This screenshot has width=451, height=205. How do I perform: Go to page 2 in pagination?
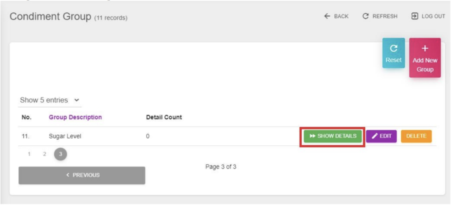click(x=44, y=154)
